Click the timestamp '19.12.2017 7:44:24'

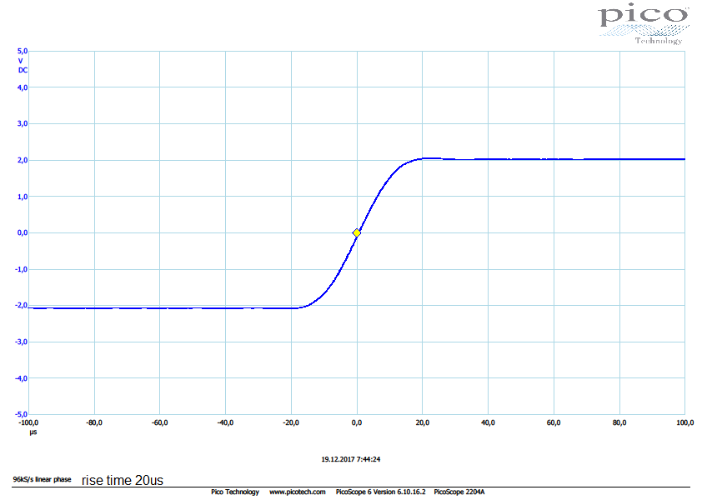point(350,459)
